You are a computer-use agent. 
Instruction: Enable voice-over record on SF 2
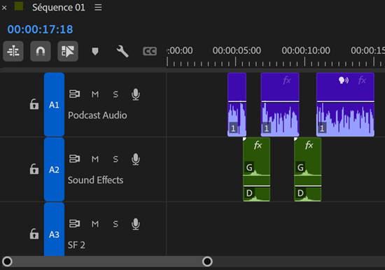click(136, 224)
